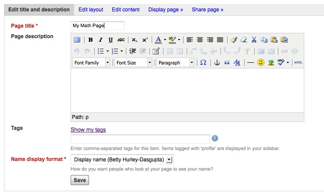Open the Font Size dropdown
Image resolution: width=324 pixels, height=193 pixels.
click(134, 63)
